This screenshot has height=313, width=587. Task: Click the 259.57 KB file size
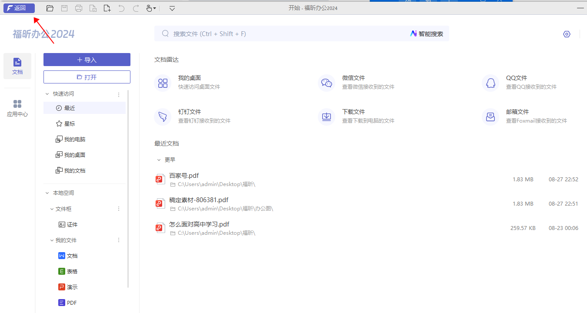pos(523,228)
